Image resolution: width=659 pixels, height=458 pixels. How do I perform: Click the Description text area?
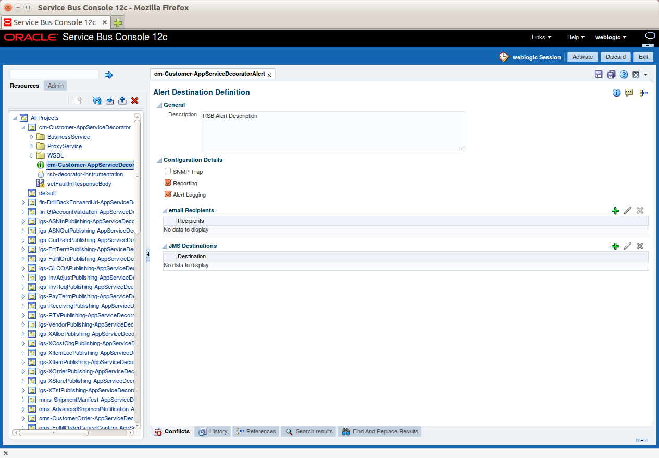tap(332, 131)
